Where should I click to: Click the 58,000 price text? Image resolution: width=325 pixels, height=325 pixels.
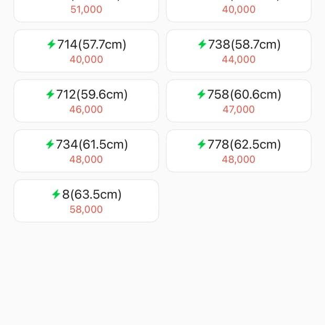point(86,210)
